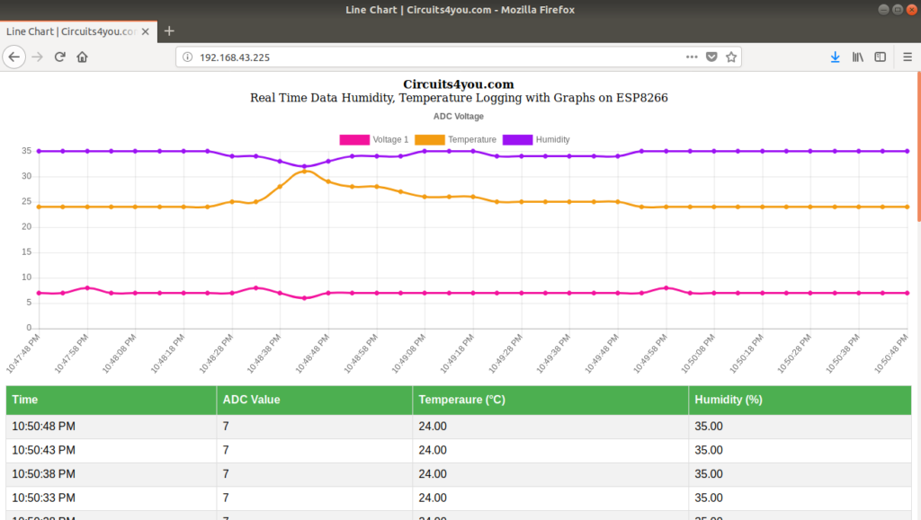Expand the page actions three-dots menu
This screenshot has height=520, width=921.
click(x=691, y=57)
